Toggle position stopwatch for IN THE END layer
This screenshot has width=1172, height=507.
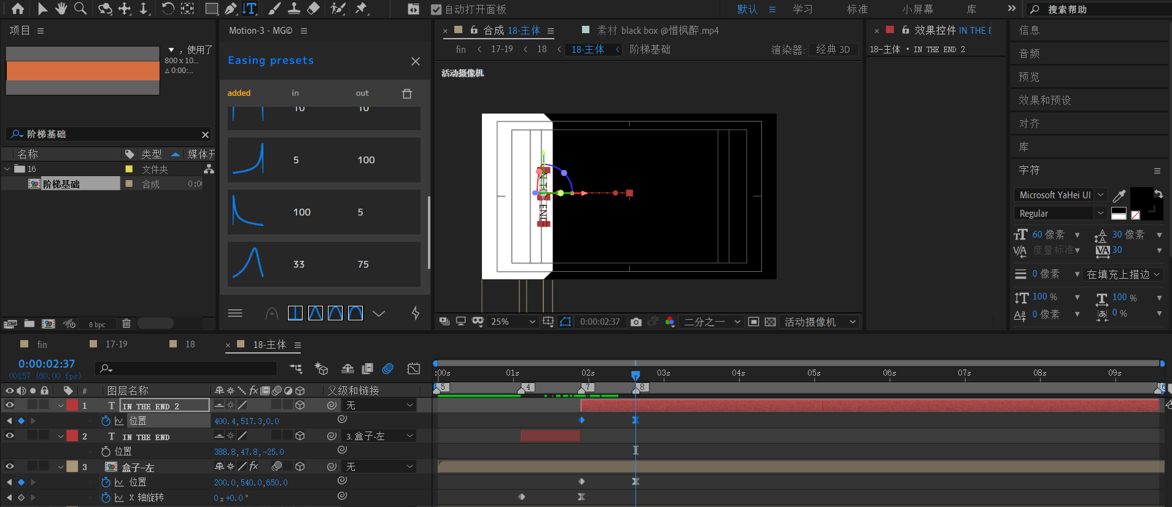pyautogui.click(x=106, y=451)
